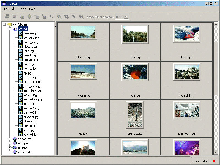The height and width of the screenshot is (165, 220).
Task: Click the europe album book icon
Action: tap(15, 143)
